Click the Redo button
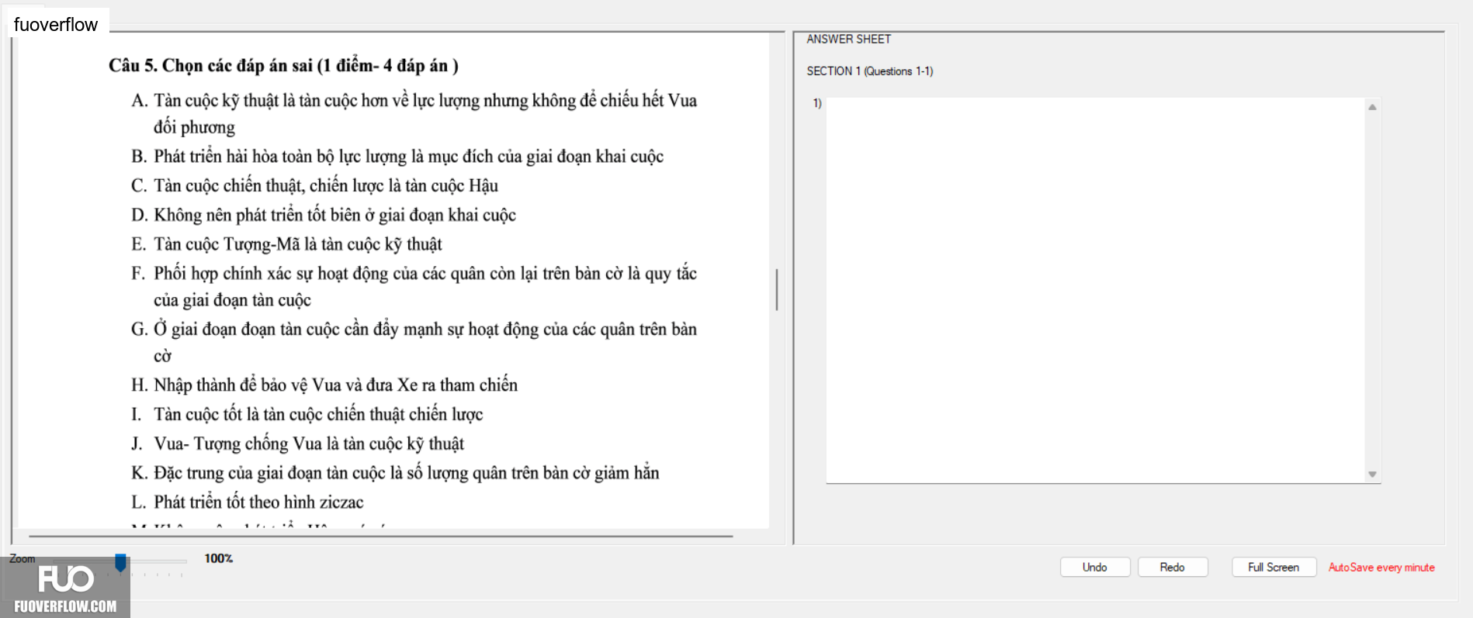 pos(1172,567)
